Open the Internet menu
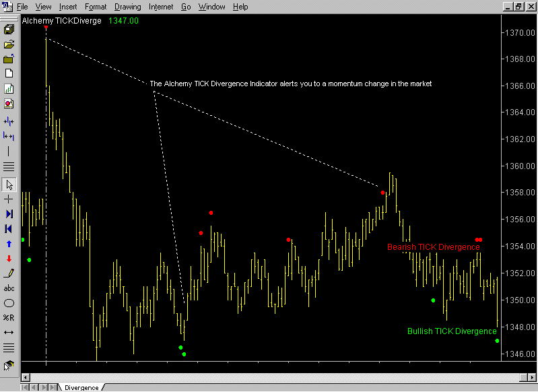This screenshot has height=392, width=538. [x=161, y=7]
